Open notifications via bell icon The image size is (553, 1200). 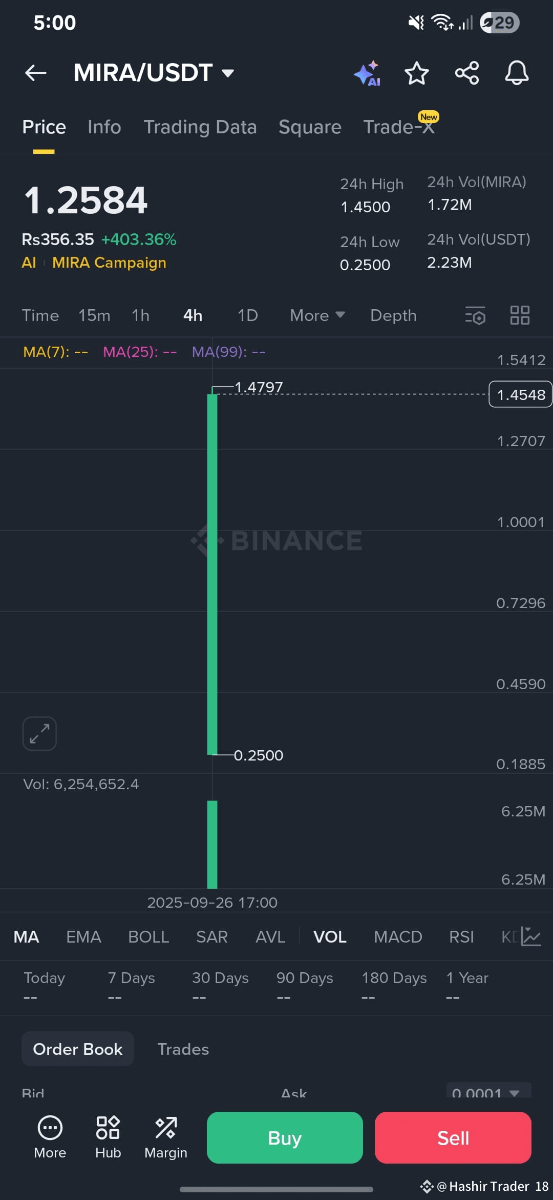tap(517, 73)
